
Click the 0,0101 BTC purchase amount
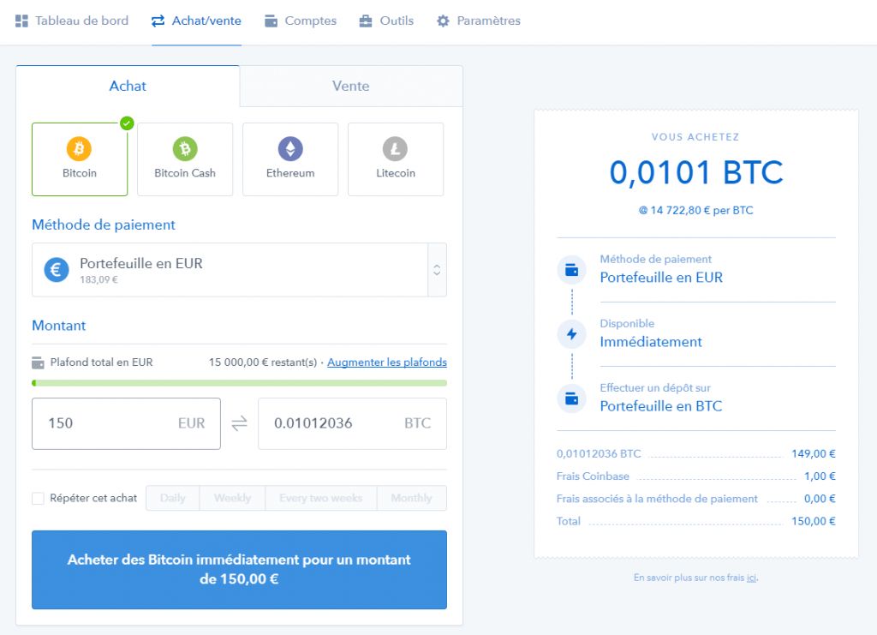[696, 172]
